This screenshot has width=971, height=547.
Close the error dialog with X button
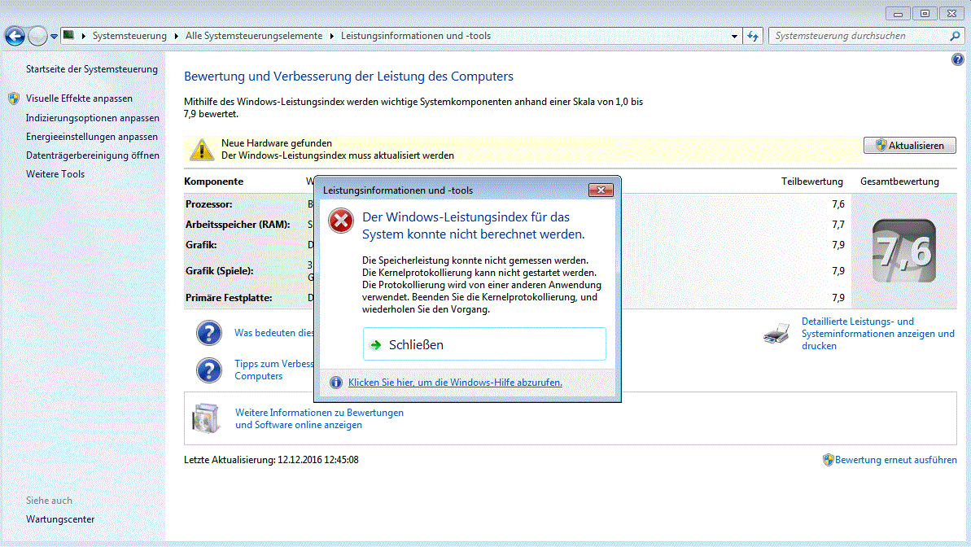(x=601, y=190)
